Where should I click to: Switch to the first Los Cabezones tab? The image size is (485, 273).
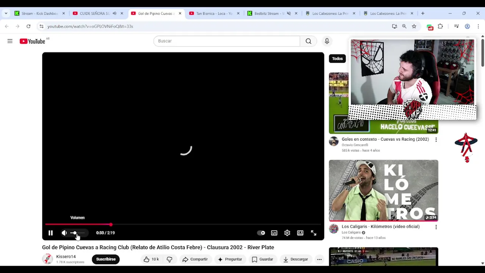[330, 13]
